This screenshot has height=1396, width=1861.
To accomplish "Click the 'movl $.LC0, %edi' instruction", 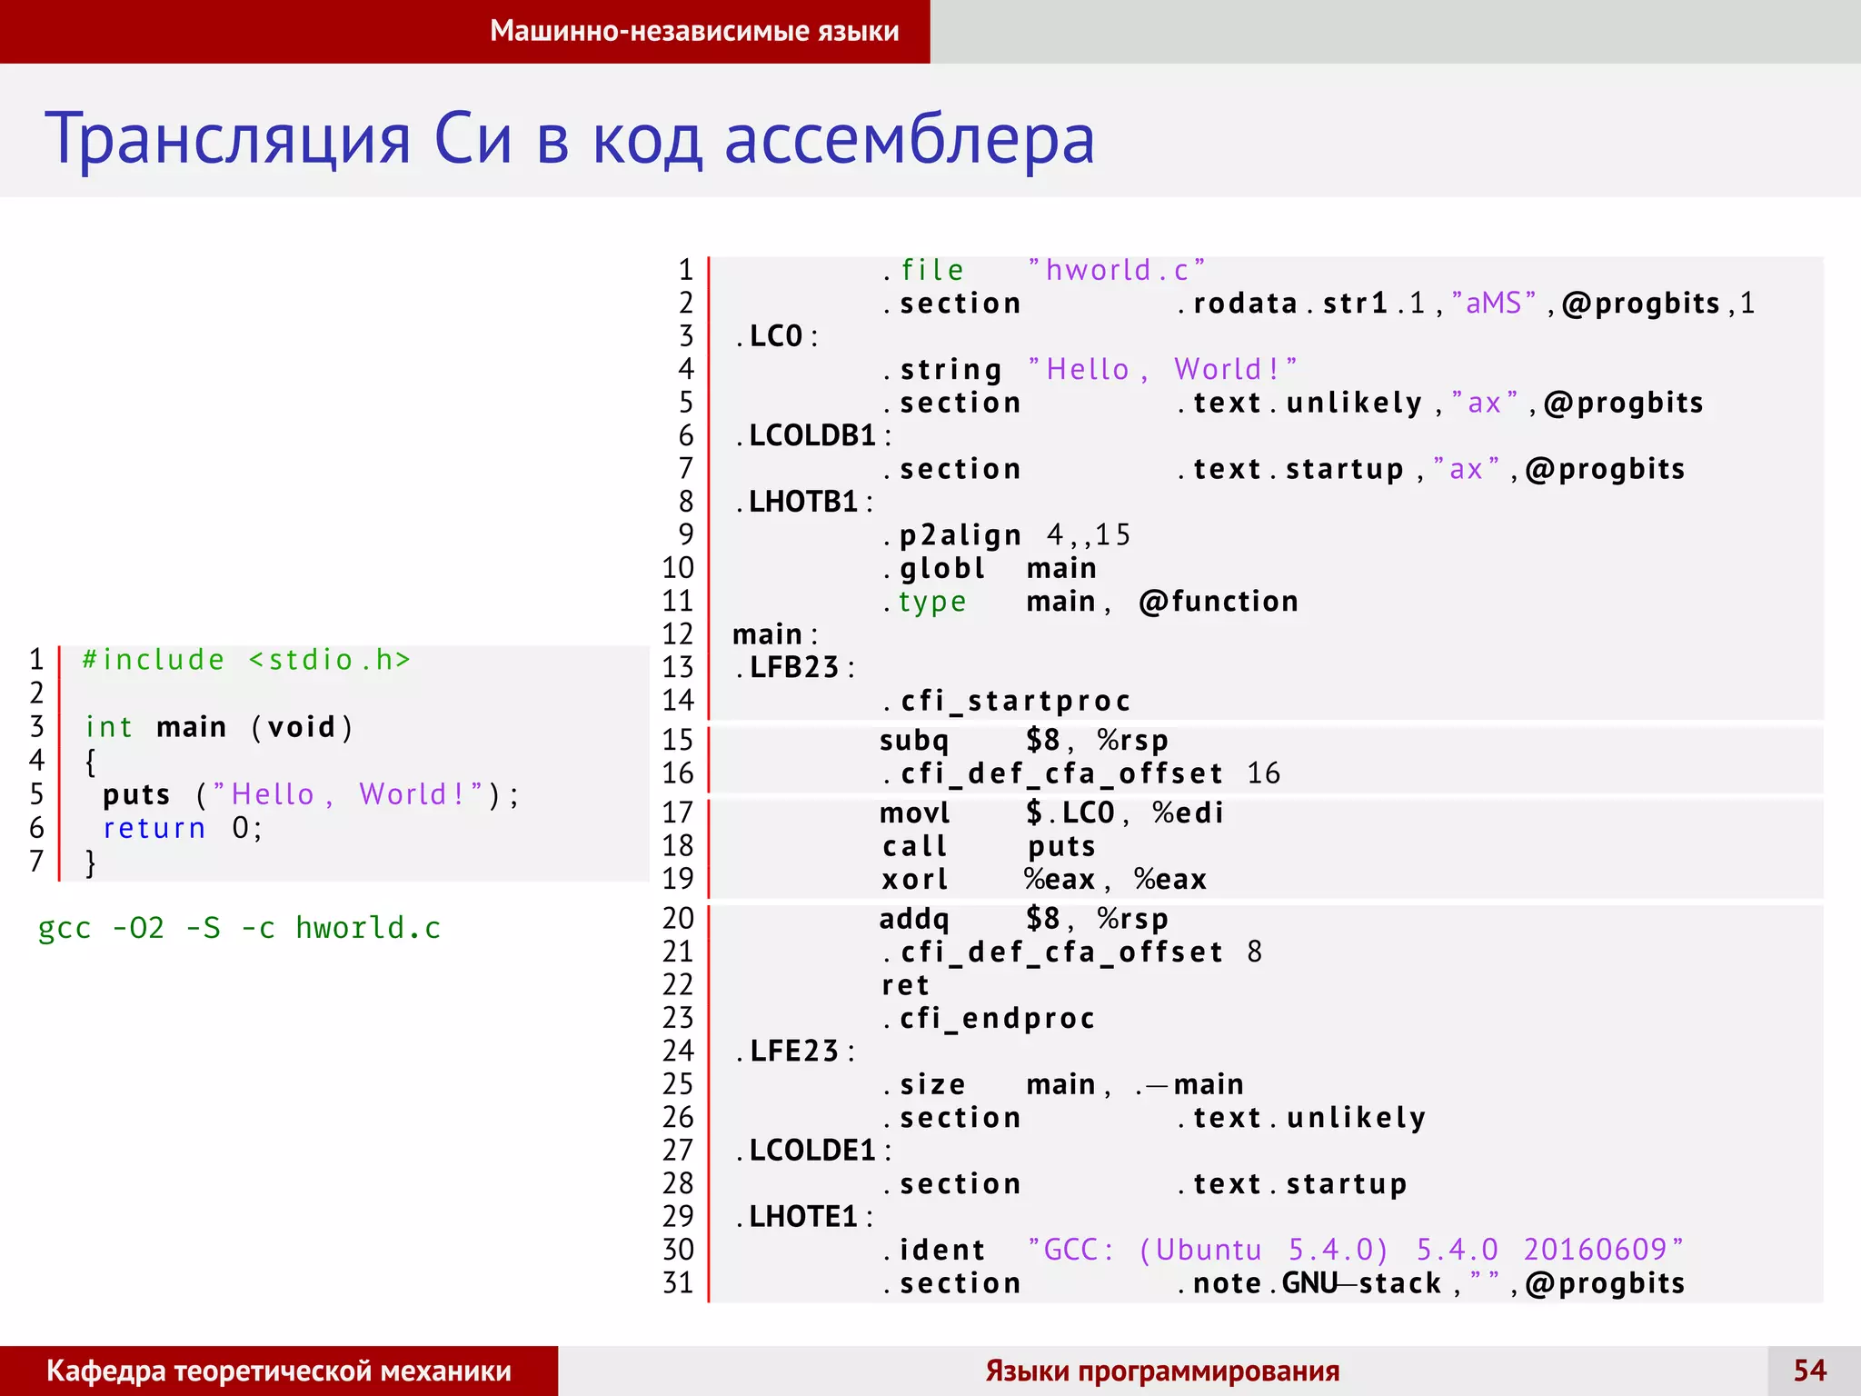I will coord(1052,813).
